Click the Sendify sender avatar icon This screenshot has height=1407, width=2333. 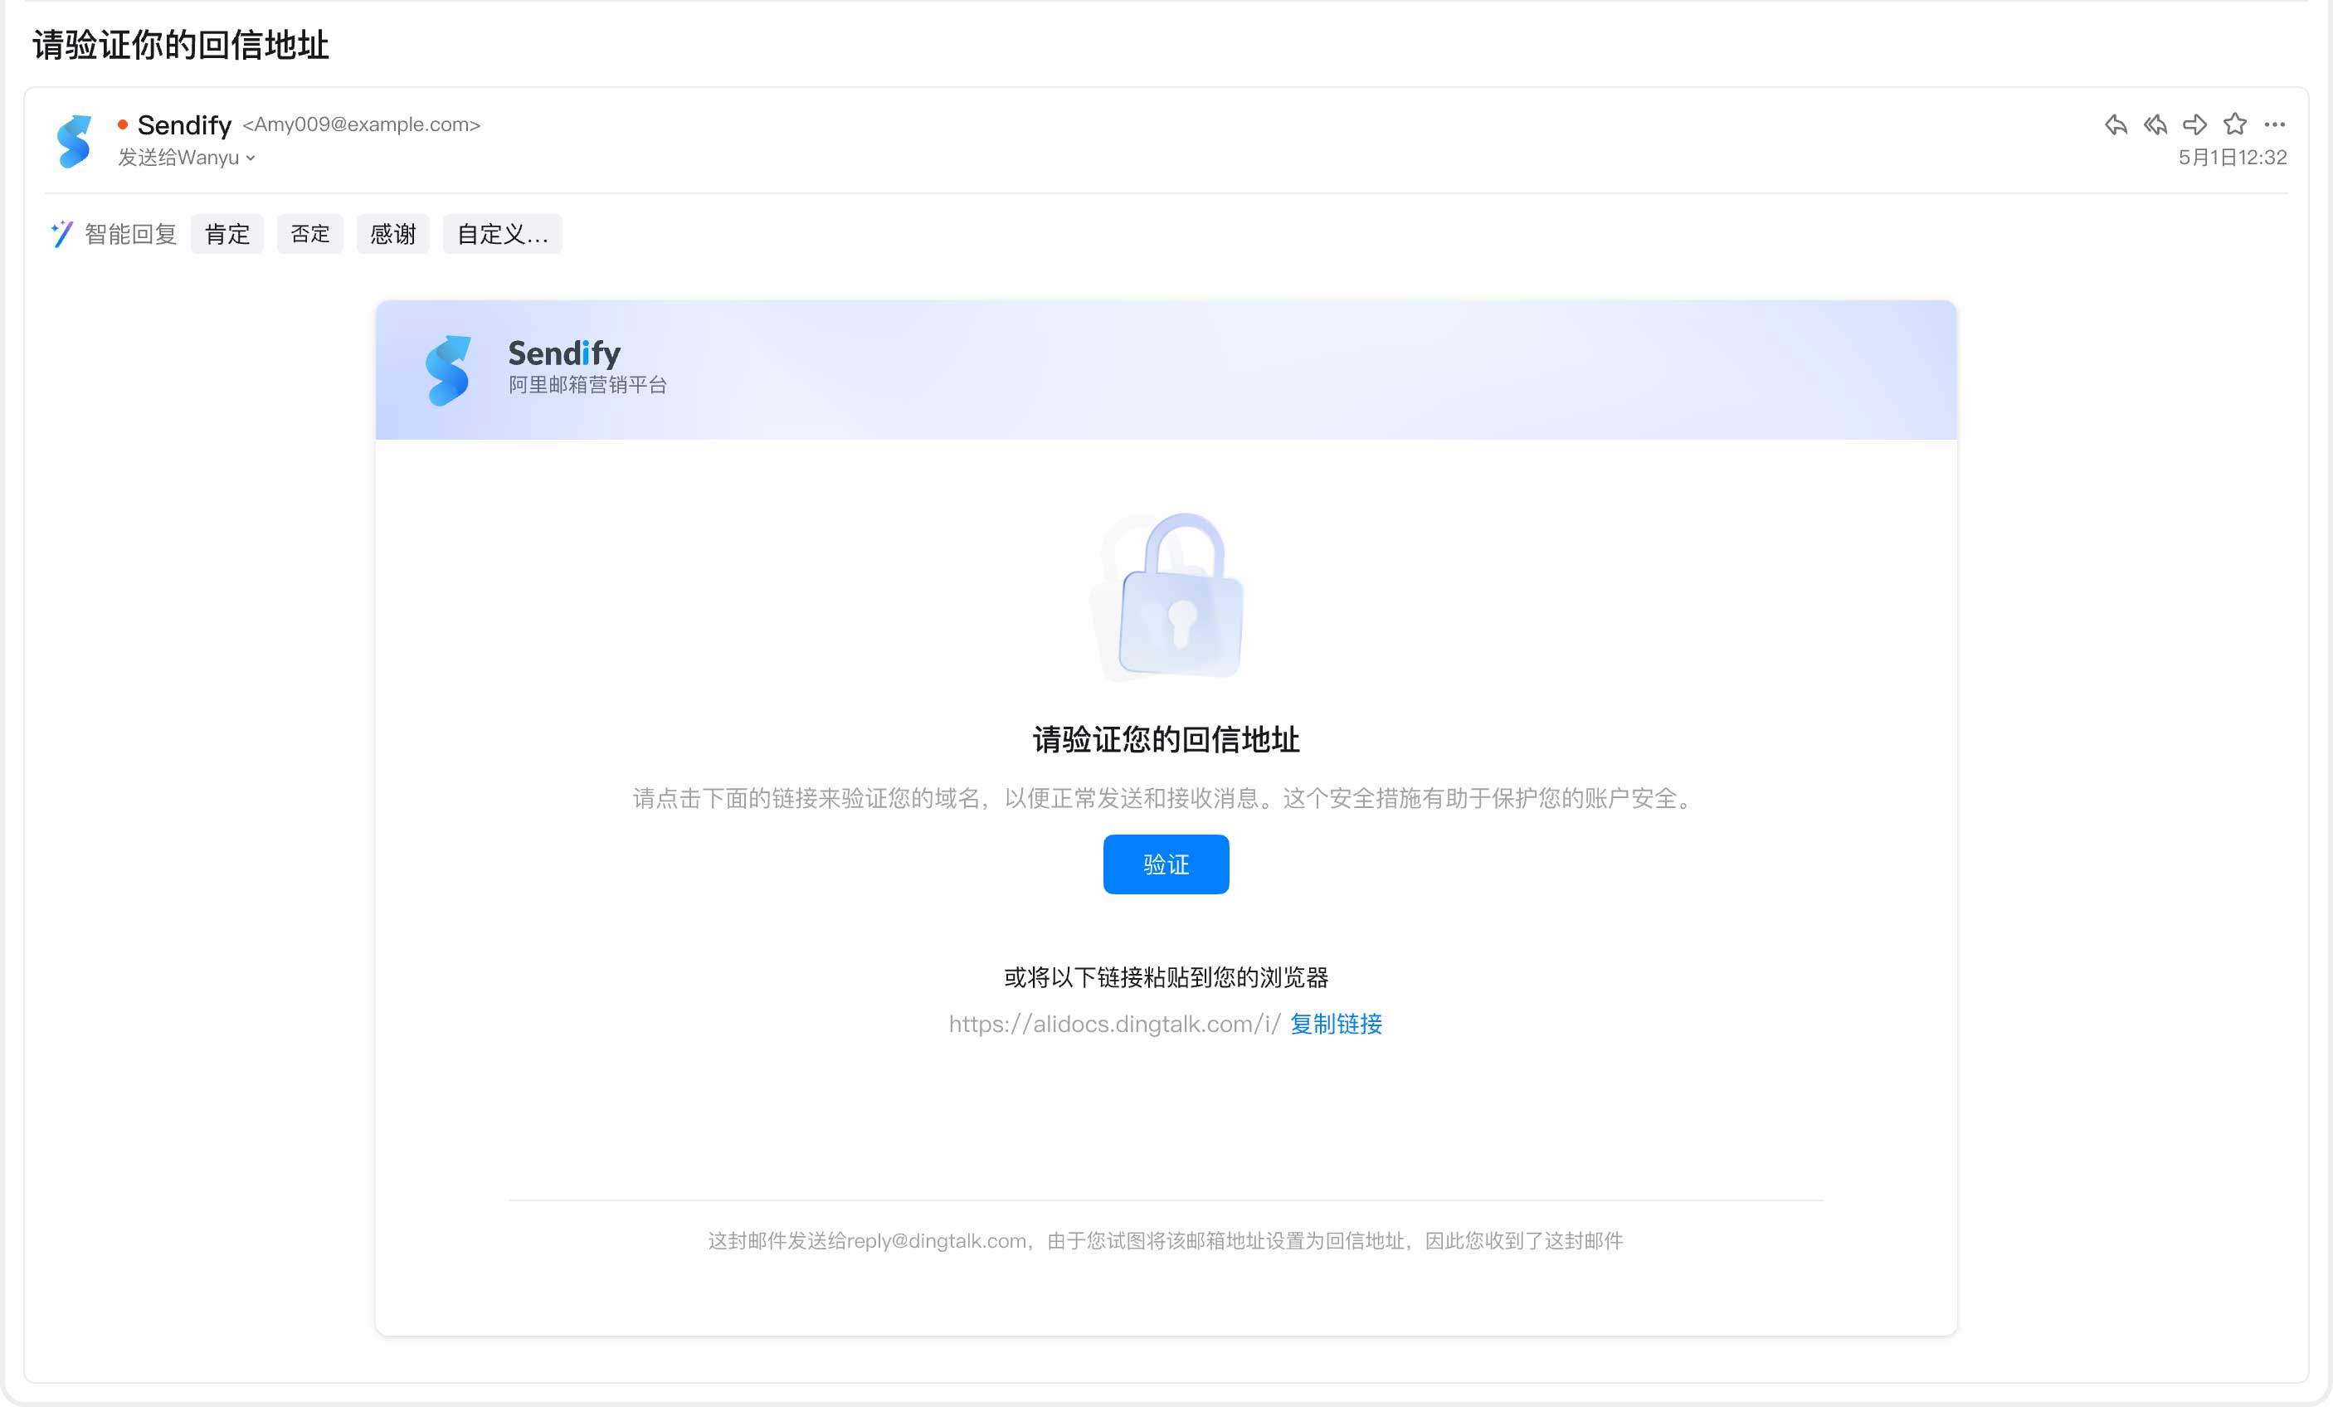(74, 141)
